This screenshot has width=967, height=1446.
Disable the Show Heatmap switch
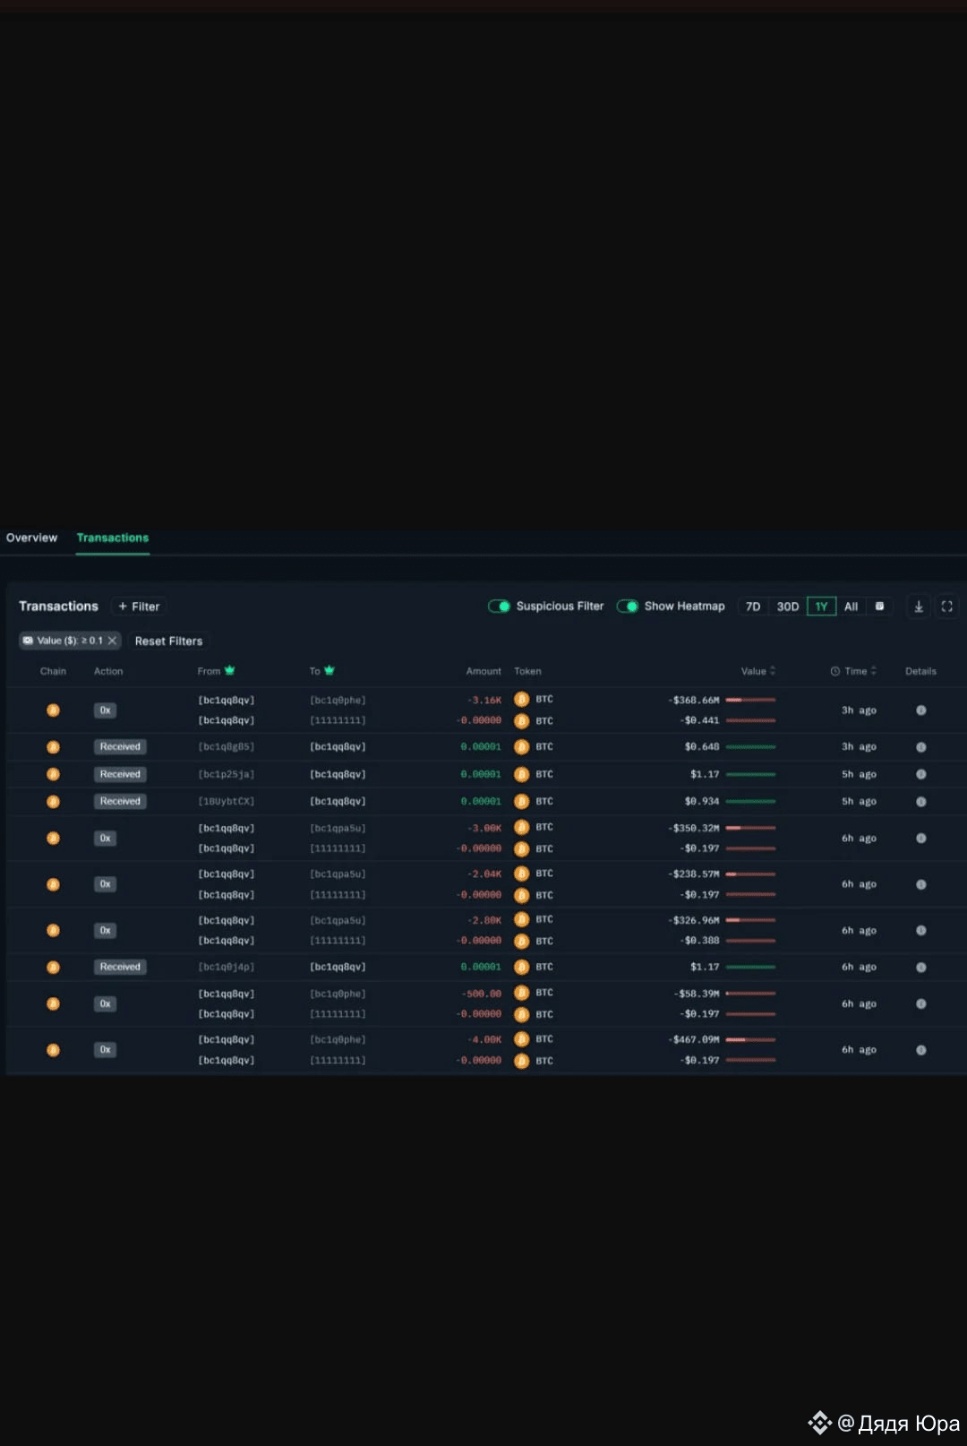(628, 607)
